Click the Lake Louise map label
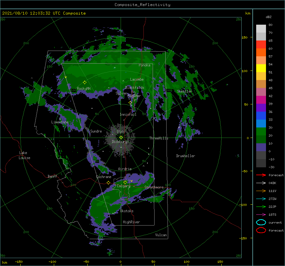The image size is (285, 266). point(24,155)
